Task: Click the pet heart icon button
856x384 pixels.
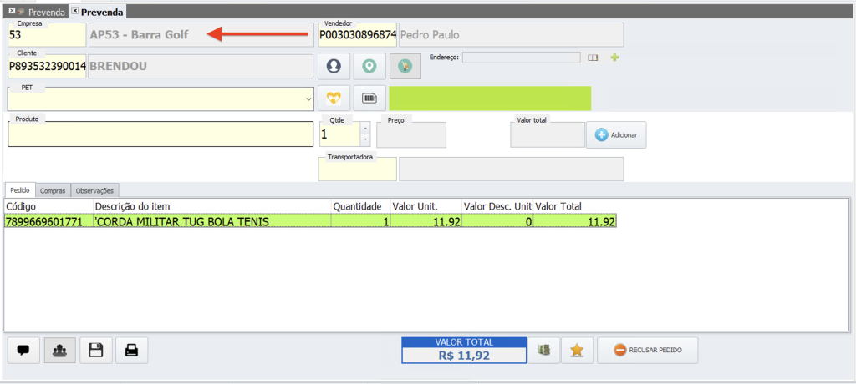Action: 334,98
